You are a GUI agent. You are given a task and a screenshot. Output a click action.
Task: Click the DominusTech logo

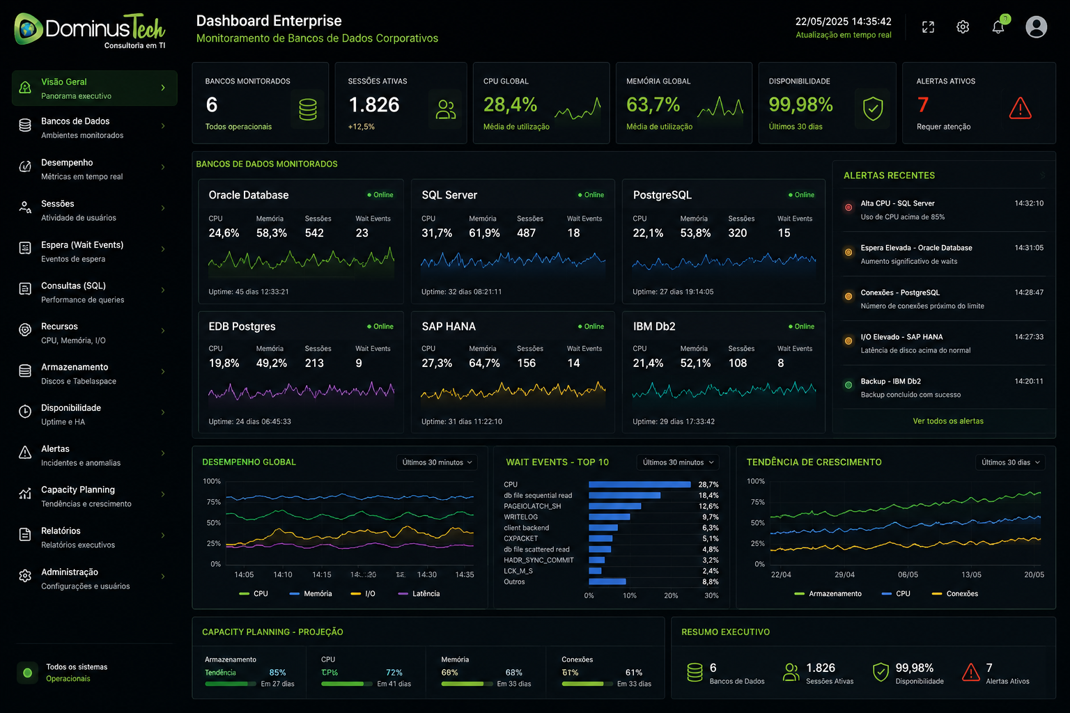(x=89, y=31)
